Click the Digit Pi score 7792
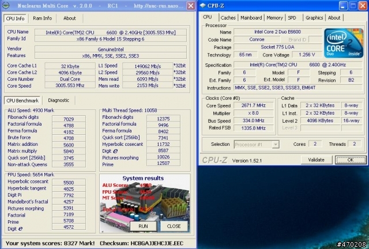Viewport: 369px width, 249px height. click(69, 195)
